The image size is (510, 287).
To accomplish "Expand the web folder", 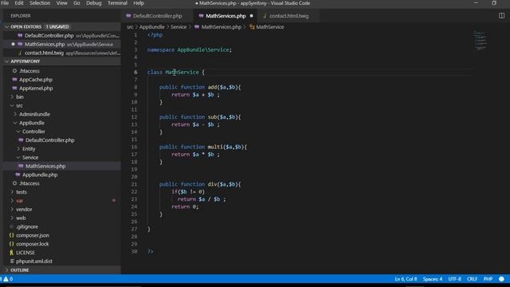I will (x=21, y=218).
